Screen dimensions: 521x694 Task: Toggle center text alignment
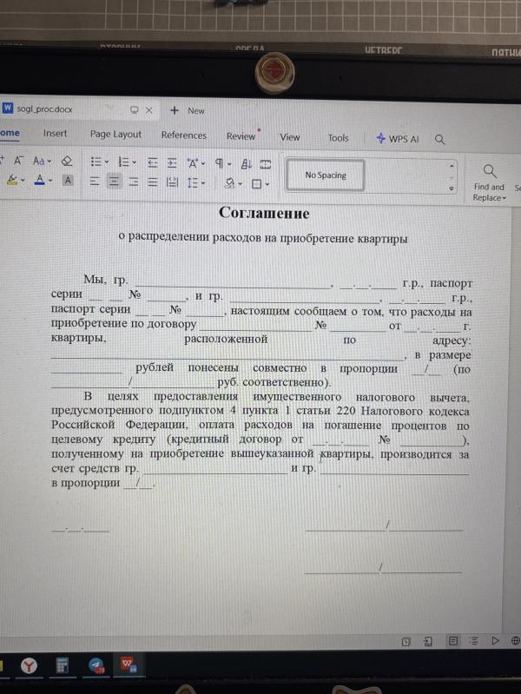pos(113,182)
